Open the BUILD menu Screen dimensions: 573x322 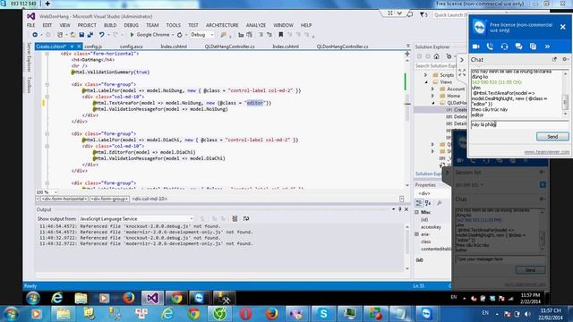110,25
